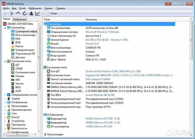This screenshot has width=195, height=139.
Task: Click the right panel vertical scrollbar thumb
Action: (x=191, y=40)
